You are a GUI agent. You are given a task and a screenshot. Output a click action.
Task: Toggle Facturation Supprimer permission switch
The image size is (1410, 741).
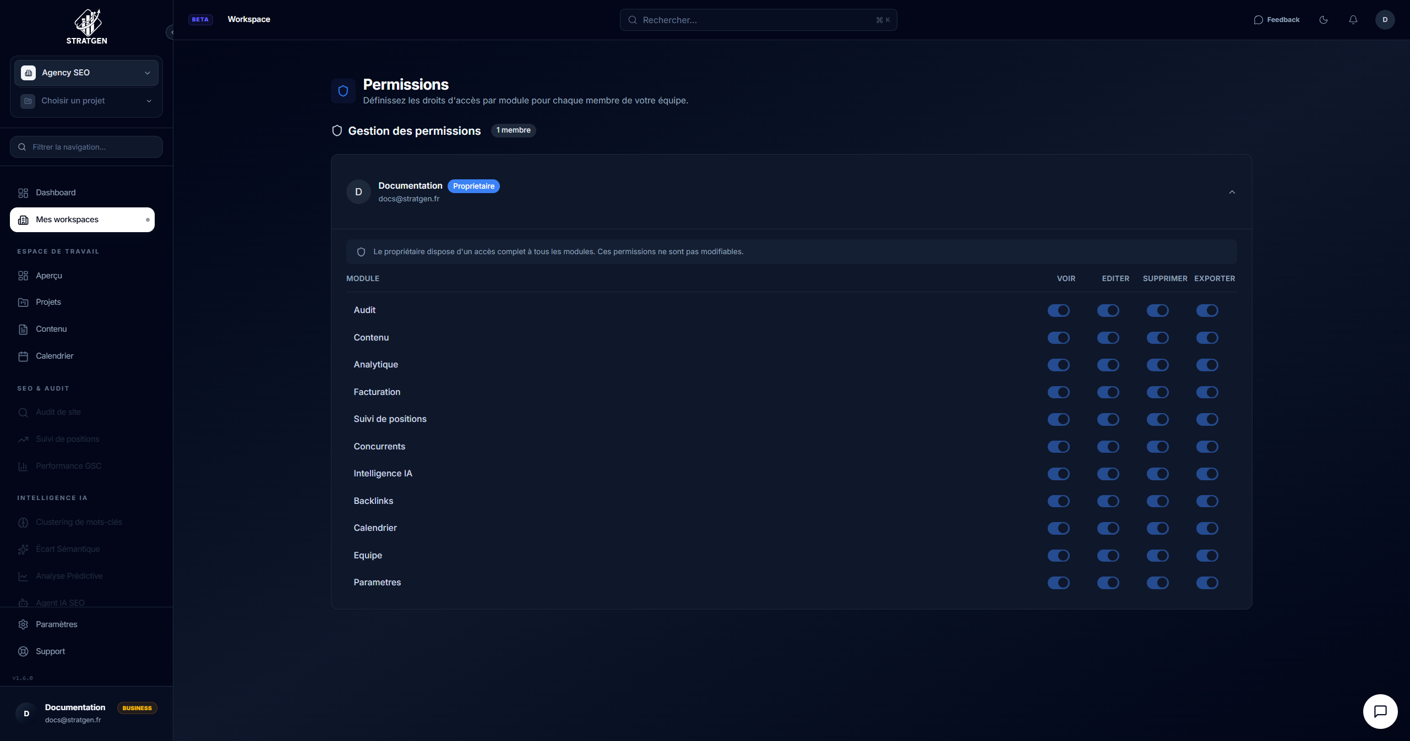[1157, 392]
